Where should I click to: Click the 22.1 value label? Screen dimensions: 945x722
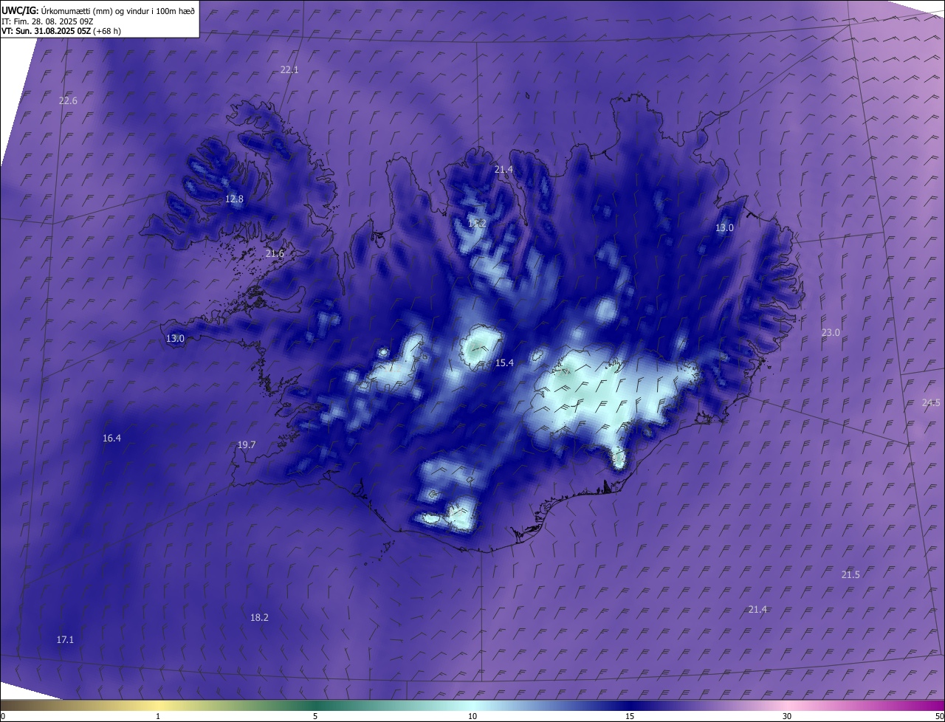pyautogui.click(x=289, y=69)
